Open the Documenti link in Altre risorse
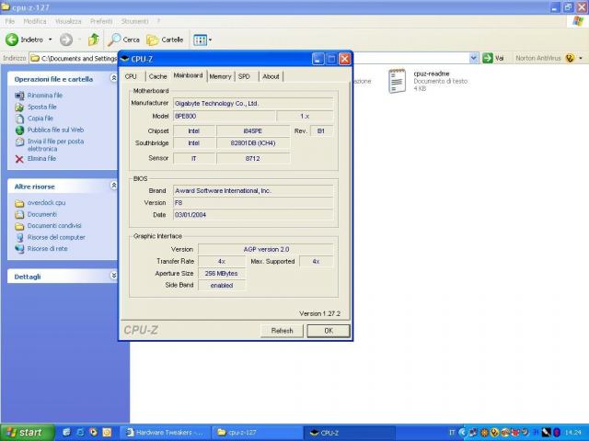This screenshot has width=589, height=441. click(42, 214)
